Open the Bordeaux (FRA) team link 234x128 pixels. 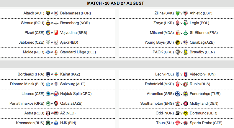31,74
